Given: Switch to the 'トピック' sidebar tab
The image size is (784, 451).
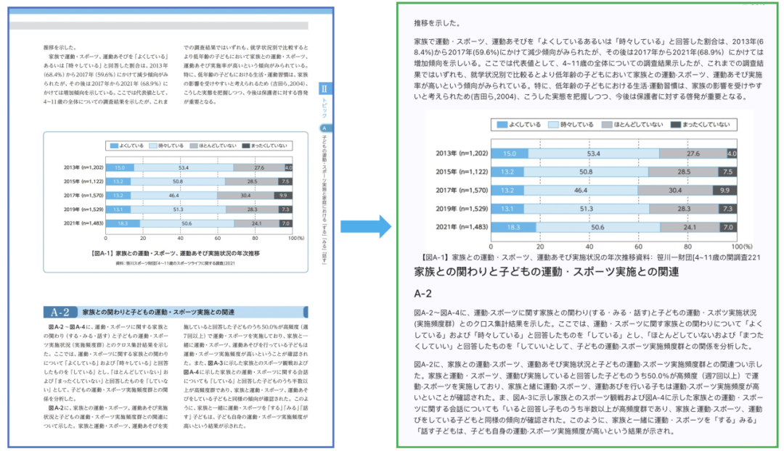Looking at the screenshot, I should [324, 107].
